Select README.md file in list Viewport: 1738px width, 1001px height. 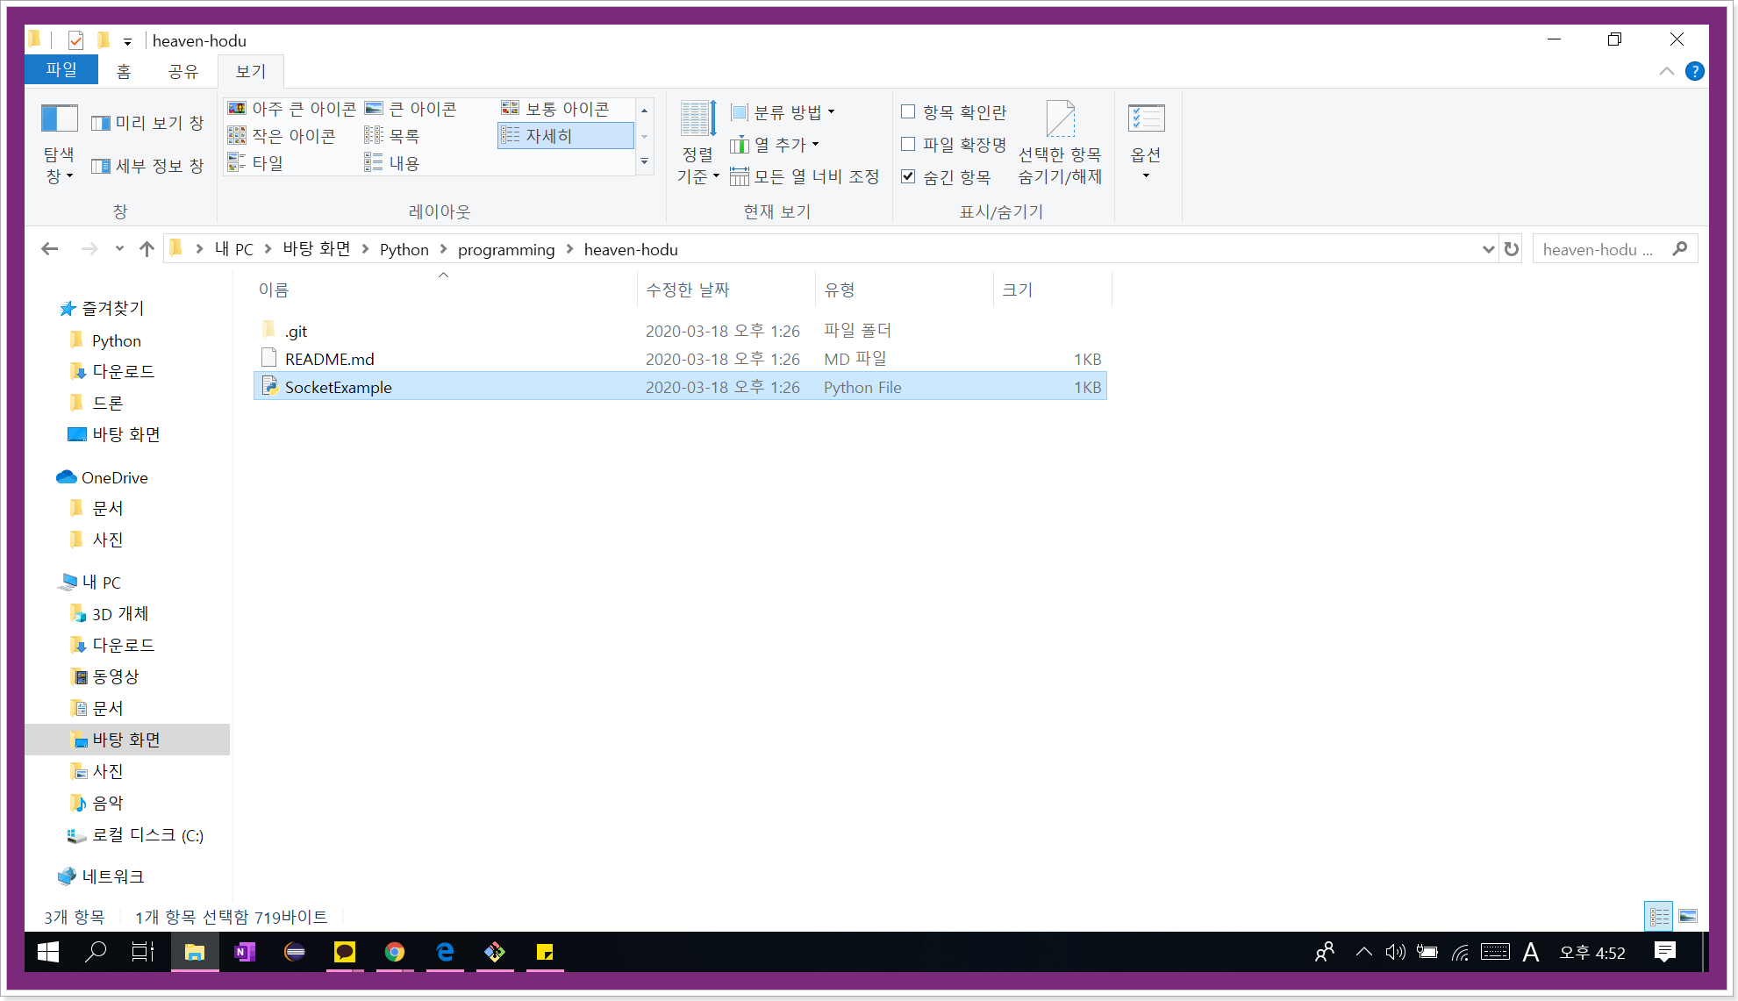click(x=329, y=359)
